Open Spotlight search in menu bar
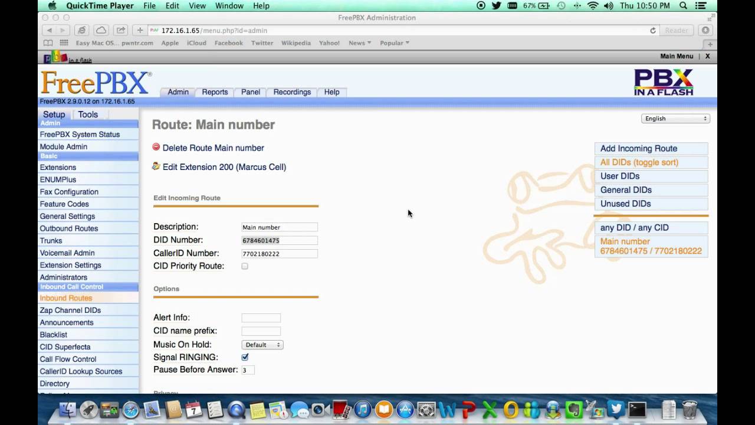 [683, 6]
